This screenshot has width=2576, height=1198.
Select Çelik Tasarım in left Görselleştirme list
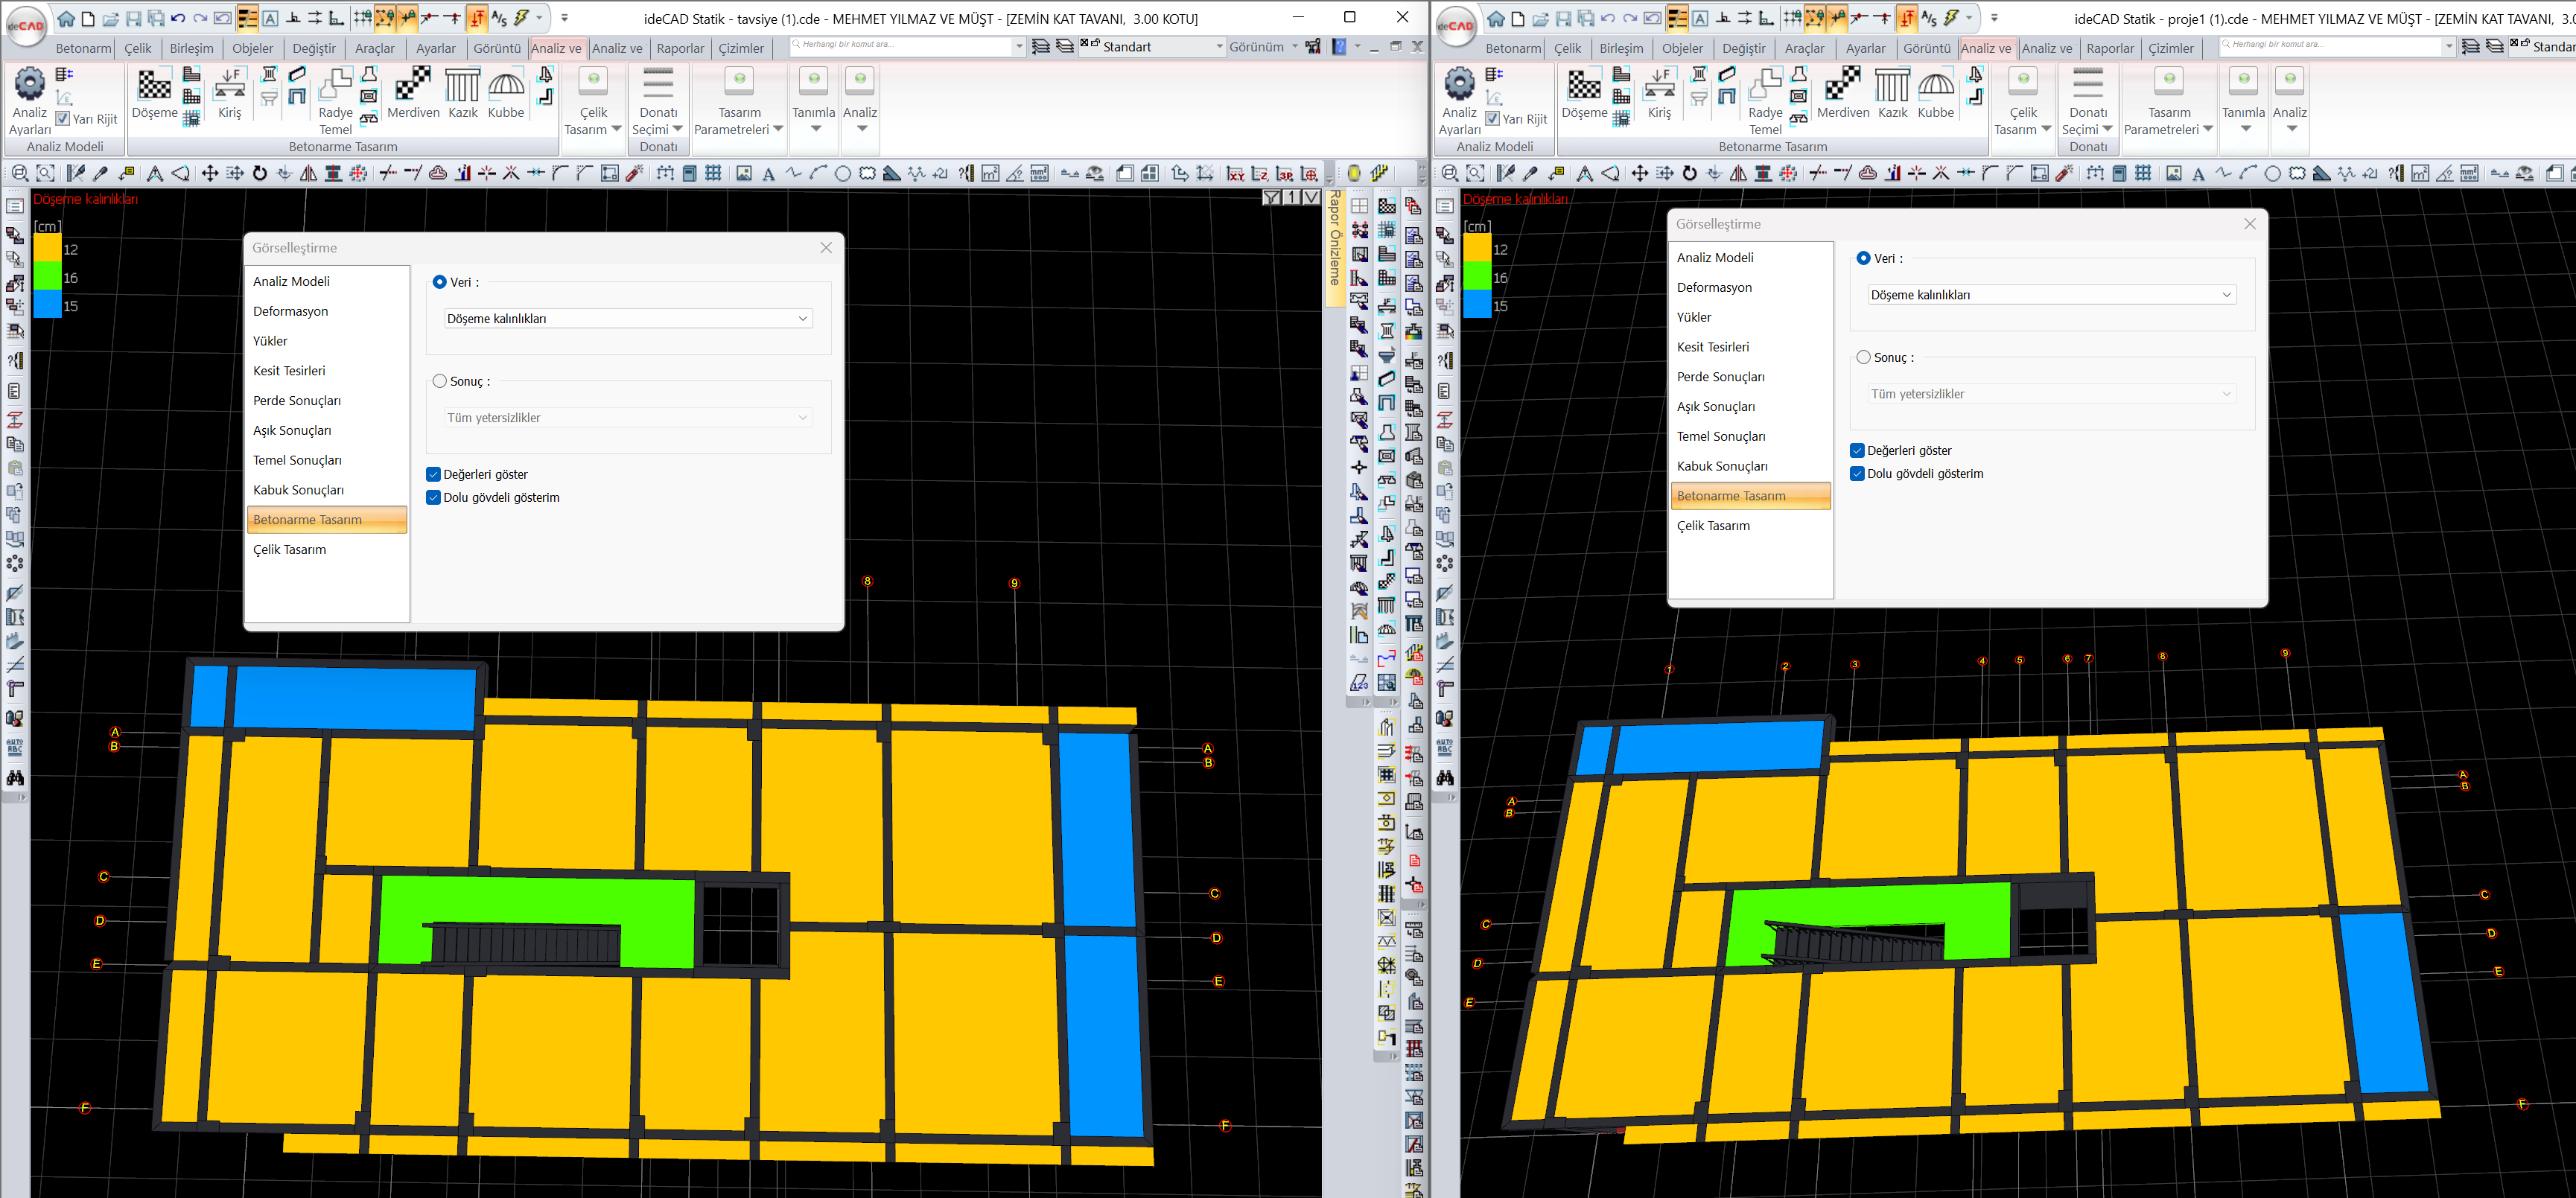(x=327, y=550)
